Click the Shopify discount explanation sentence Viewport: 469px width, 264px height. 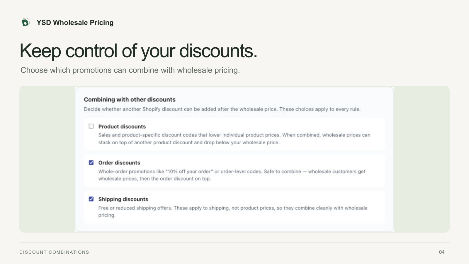(x=222, y=109)
